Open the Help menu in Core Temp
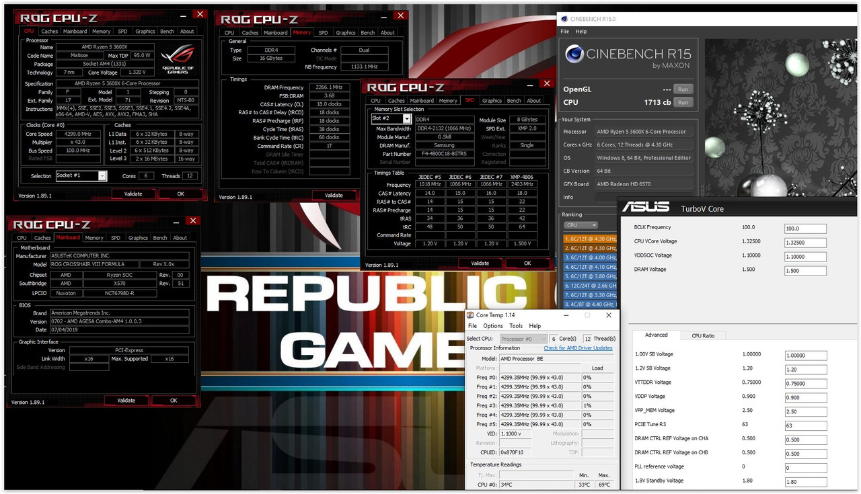The image size is (861, 494). pos(535,326)
